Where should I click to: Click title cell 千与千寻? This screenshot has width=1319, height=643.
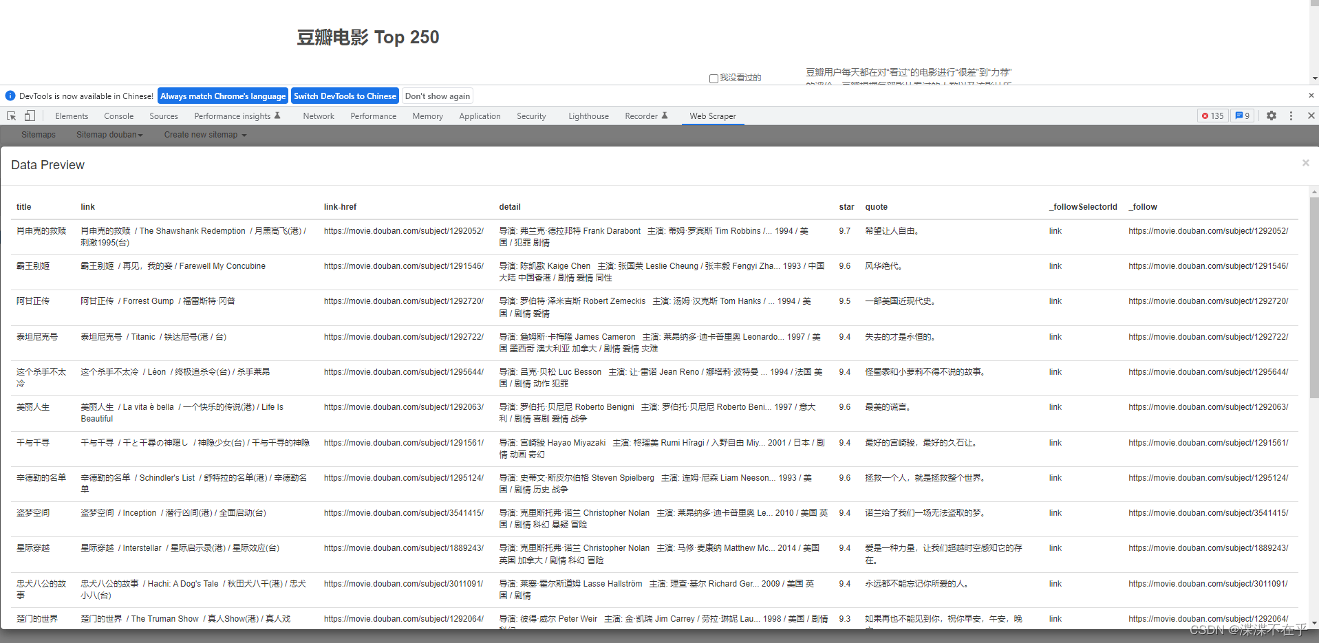pyautogui.click(x=33, y=443)
